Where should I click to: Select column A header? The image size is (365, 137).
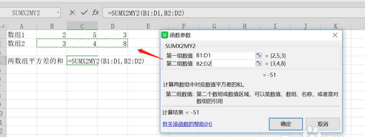22,26
